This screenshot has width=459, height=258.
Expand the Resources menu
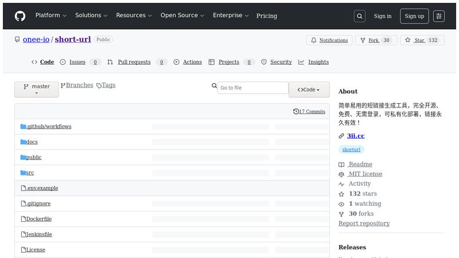click(x=134, y=15)
